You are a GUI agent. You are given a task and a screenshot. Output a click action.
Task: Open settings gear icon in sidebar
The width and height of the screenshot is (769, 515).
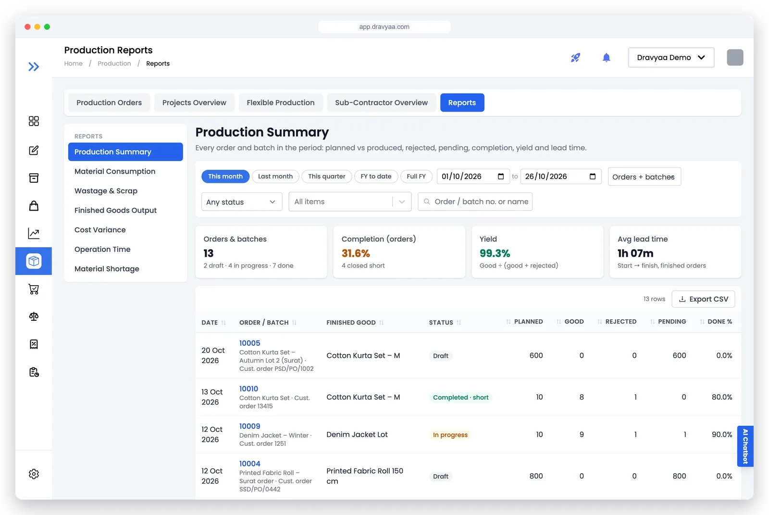click(34, 474)
